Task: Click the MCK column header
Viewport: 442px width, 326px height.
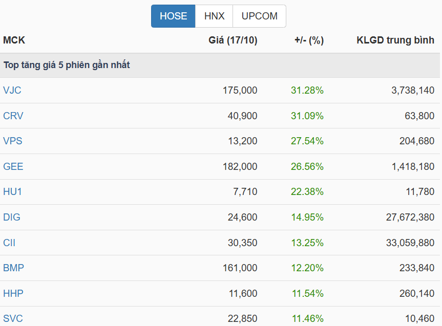Action: (14, 40)
